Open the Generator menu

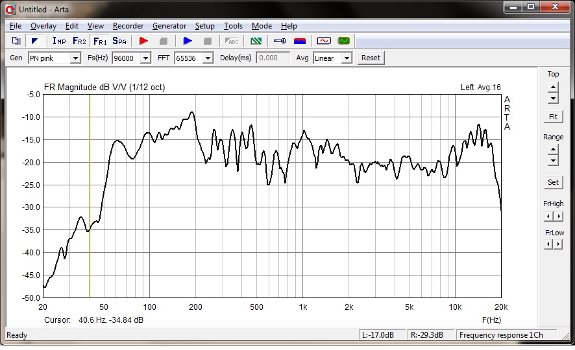pyautogui.click(x=169, y=26)
